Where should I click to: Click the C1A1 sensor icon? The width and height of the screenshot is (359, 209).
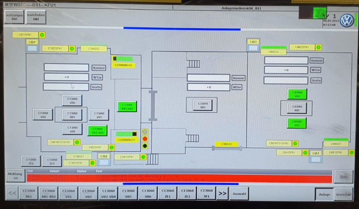coord(316,159)
